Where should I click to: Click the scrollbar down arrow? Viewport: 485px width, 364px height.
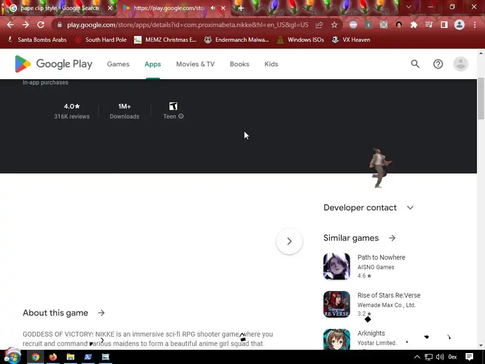tap(481, 346)
